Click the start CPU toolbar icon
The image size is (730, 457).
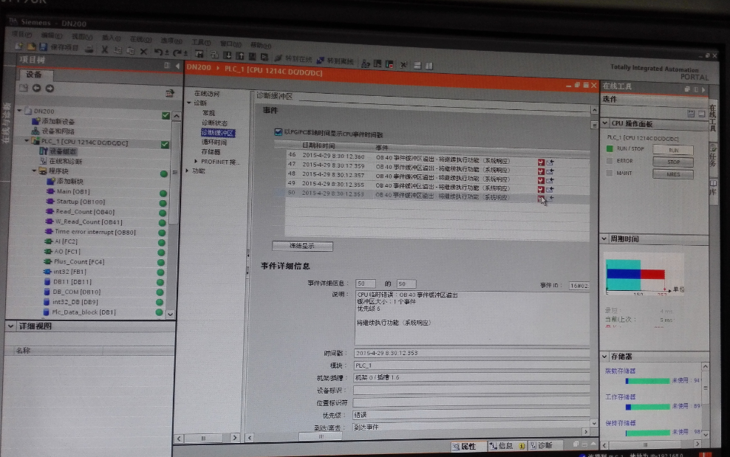tap(378, 63)
